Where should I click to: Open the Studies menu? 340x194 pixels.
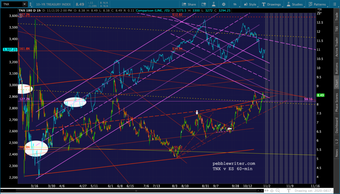[x=295, y=4]
